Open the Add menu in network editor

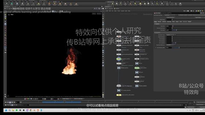tap(107, 11)
